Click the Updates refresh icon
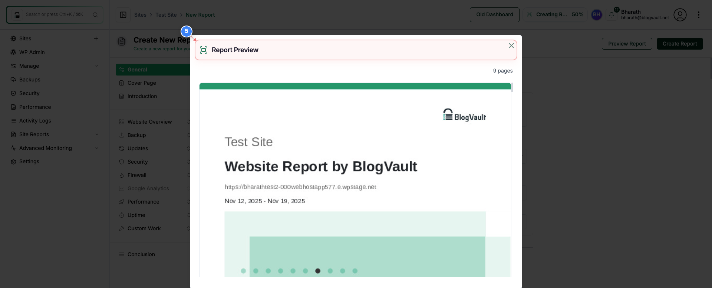 [x=122, y=148]
